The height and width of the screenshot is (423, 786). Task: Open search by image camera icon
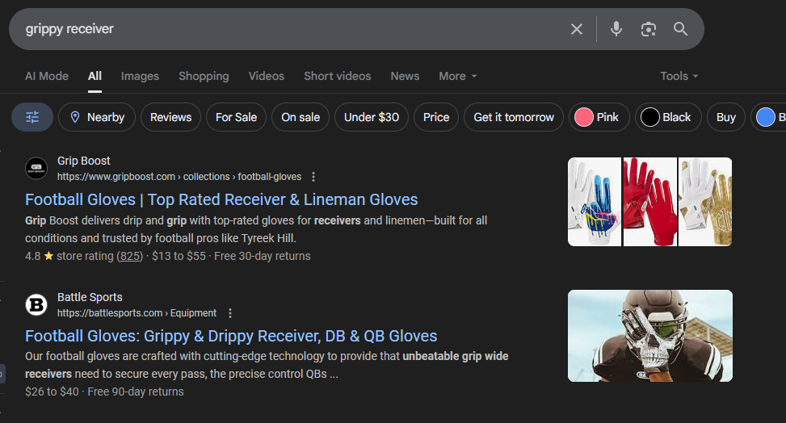649,29
